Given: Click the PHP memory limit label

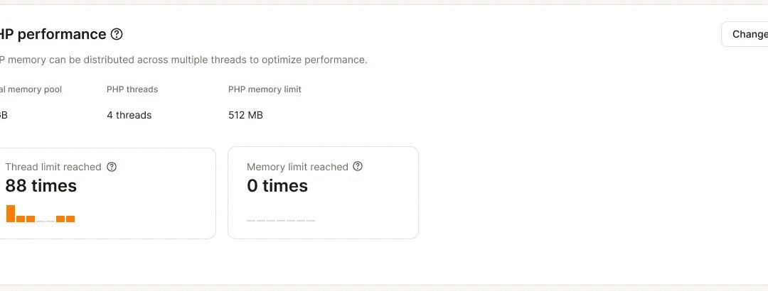Looking at the screenshot, I should (x=265, y=89).
